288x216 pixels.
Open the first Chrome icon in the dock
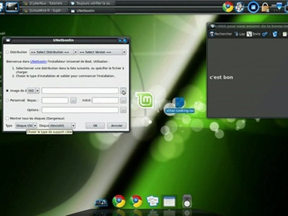click(x=119, y=201)
